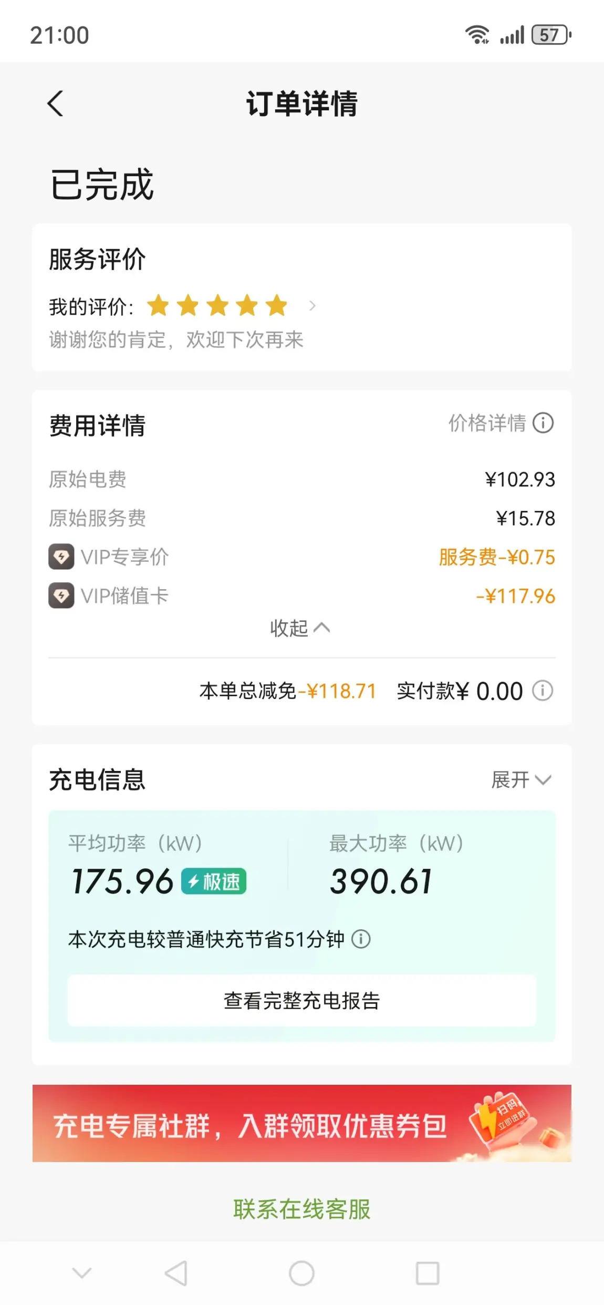Contact online customer service link
The image size is (604, 1305).
[302, 1209]
